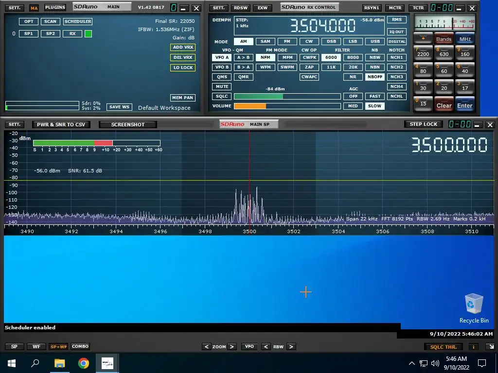
Task: Open SETT. in SDRuno Main panel
Action: click(x=14, y=8)
